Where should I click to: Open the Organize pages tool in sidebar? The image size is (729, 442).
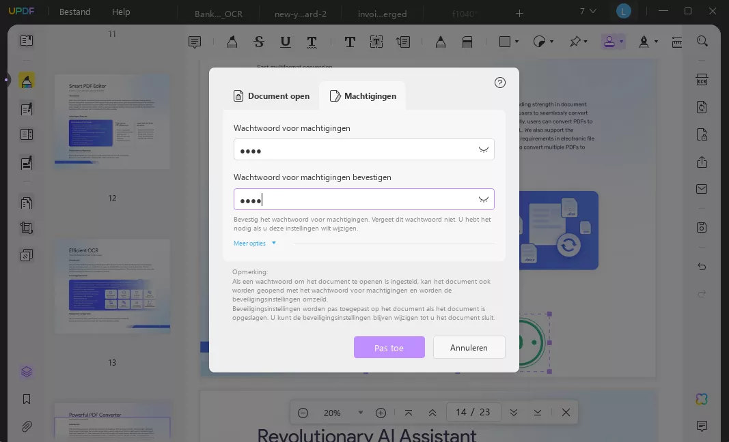coord(27,203)
